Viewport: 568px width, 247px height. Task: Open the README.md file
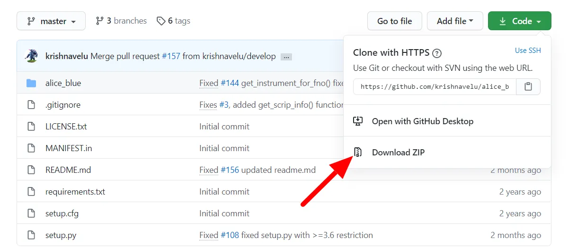pyautogui.click(x=68, y=170)
